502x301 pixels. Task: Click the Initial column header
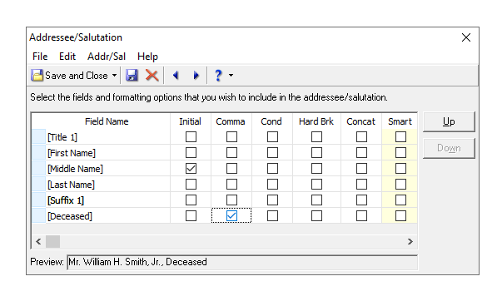point(190,121)
